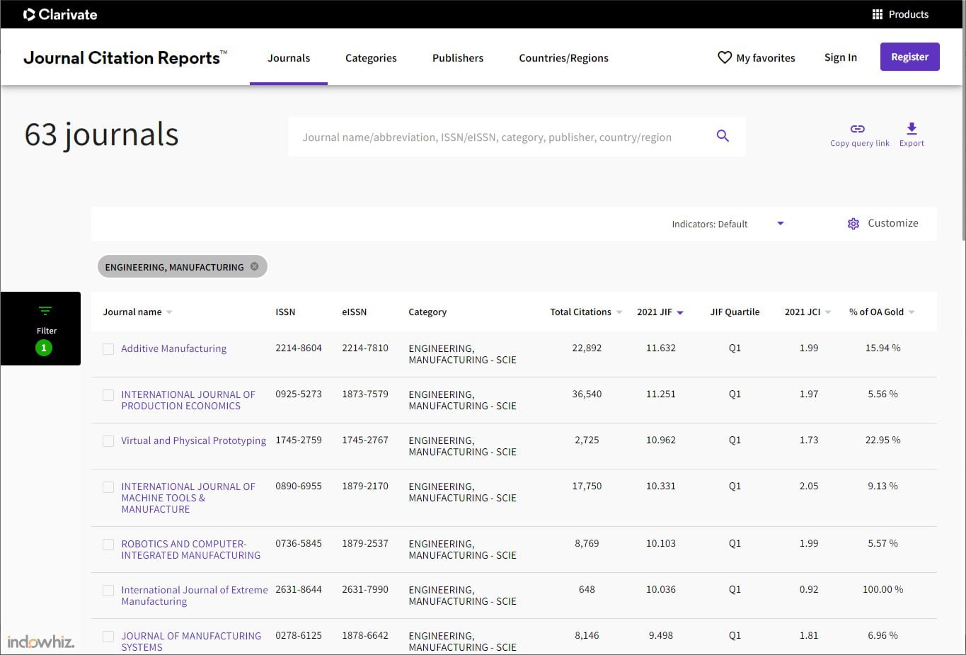
Task: Sort by the Total Citations arrow
Action: [619, 312]
